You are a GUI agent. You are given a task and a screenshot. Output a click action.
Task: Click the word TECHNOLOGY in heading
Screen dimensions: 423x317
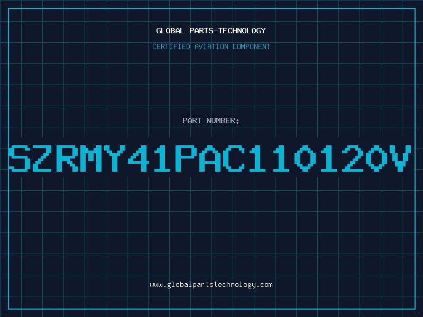[242, 31]
